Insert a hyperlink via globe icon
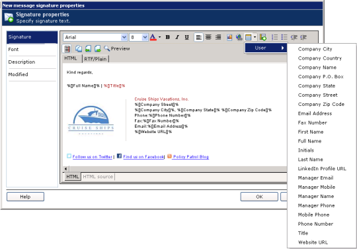The width and height of the screenshot is (357, 249). point(239,37)
